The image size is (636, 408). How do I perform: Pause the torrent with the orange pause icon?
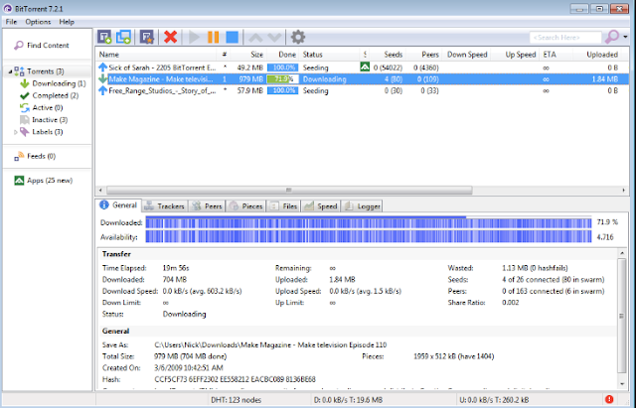coord(213,37)
